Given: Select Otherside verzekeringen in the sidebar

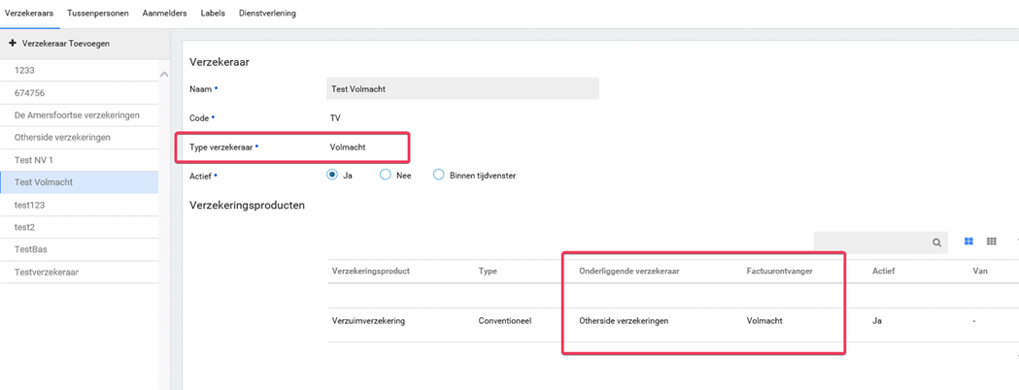Looking at the screenshot, I should 62,138.
